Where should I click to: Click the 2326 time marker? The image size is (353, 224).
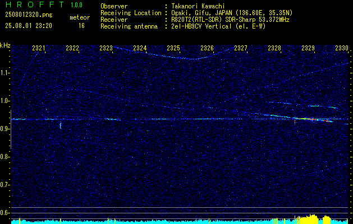pyautogui.click(x=207, y=48)
